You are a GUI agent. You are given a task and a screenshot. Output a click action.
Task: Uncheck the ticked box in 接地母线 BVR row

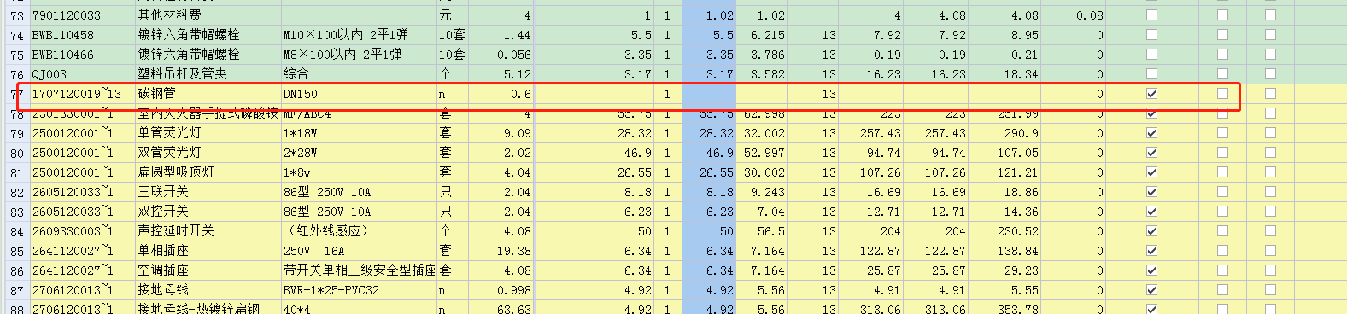pos(1151,290)
